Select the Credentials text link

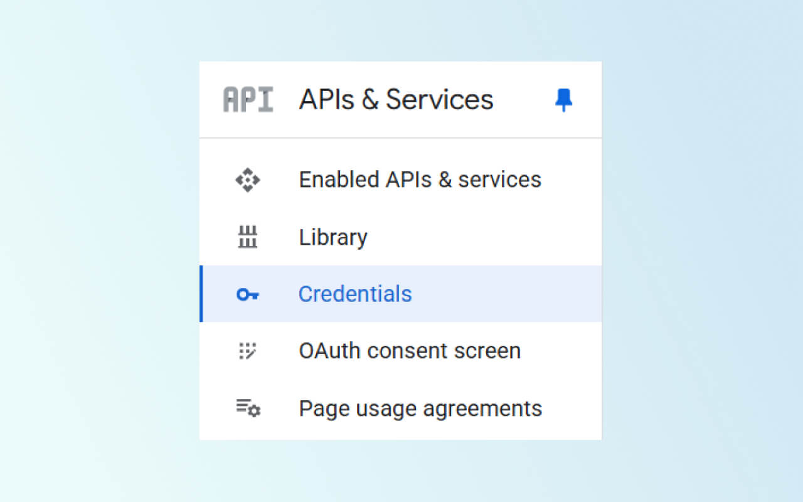tap(355, 294)
